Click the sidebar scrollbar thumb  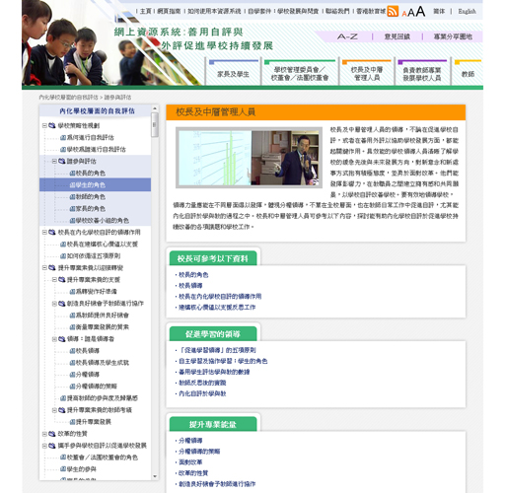click(155, 124)
